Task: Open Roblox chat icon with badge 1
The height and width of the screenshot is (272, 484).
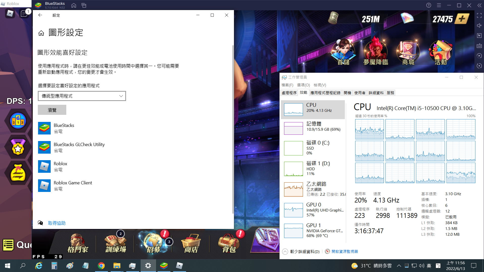Action: point(24,13)
